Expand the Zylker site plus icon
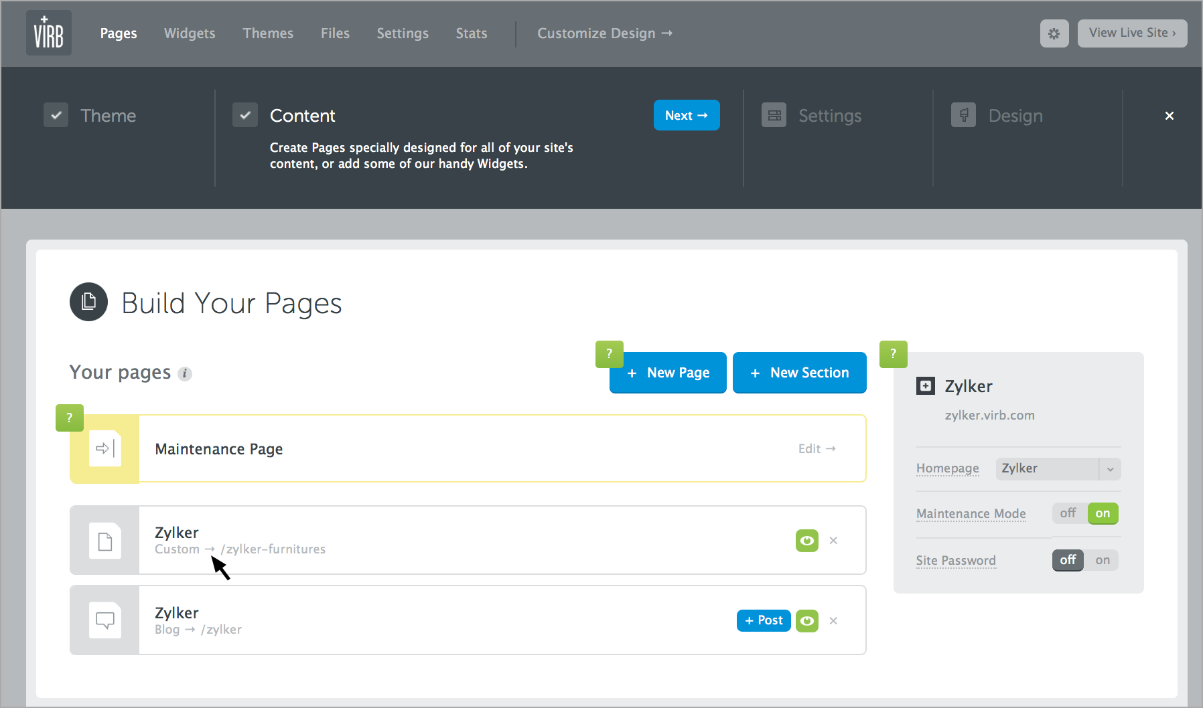This screenshot has height=708, width=1203. pos(925,386)
